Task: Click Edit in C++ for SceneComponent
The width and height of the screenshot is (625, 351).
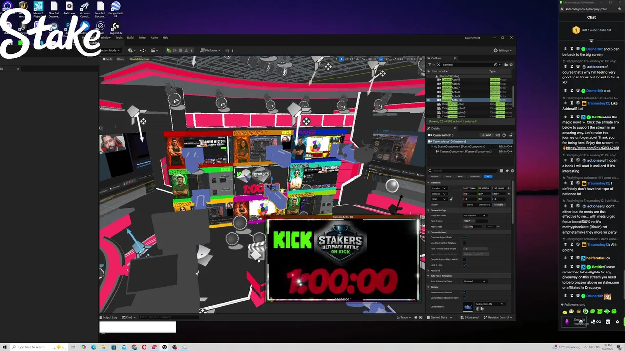Action: pyautogui.click(x=505, y=147)
